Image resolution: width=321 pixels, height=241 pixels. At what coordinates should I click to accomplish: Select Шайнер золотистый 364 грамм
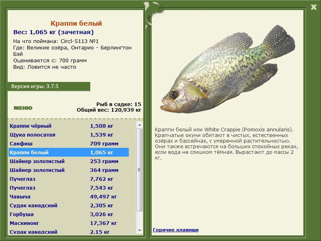(x=69, y=170)
